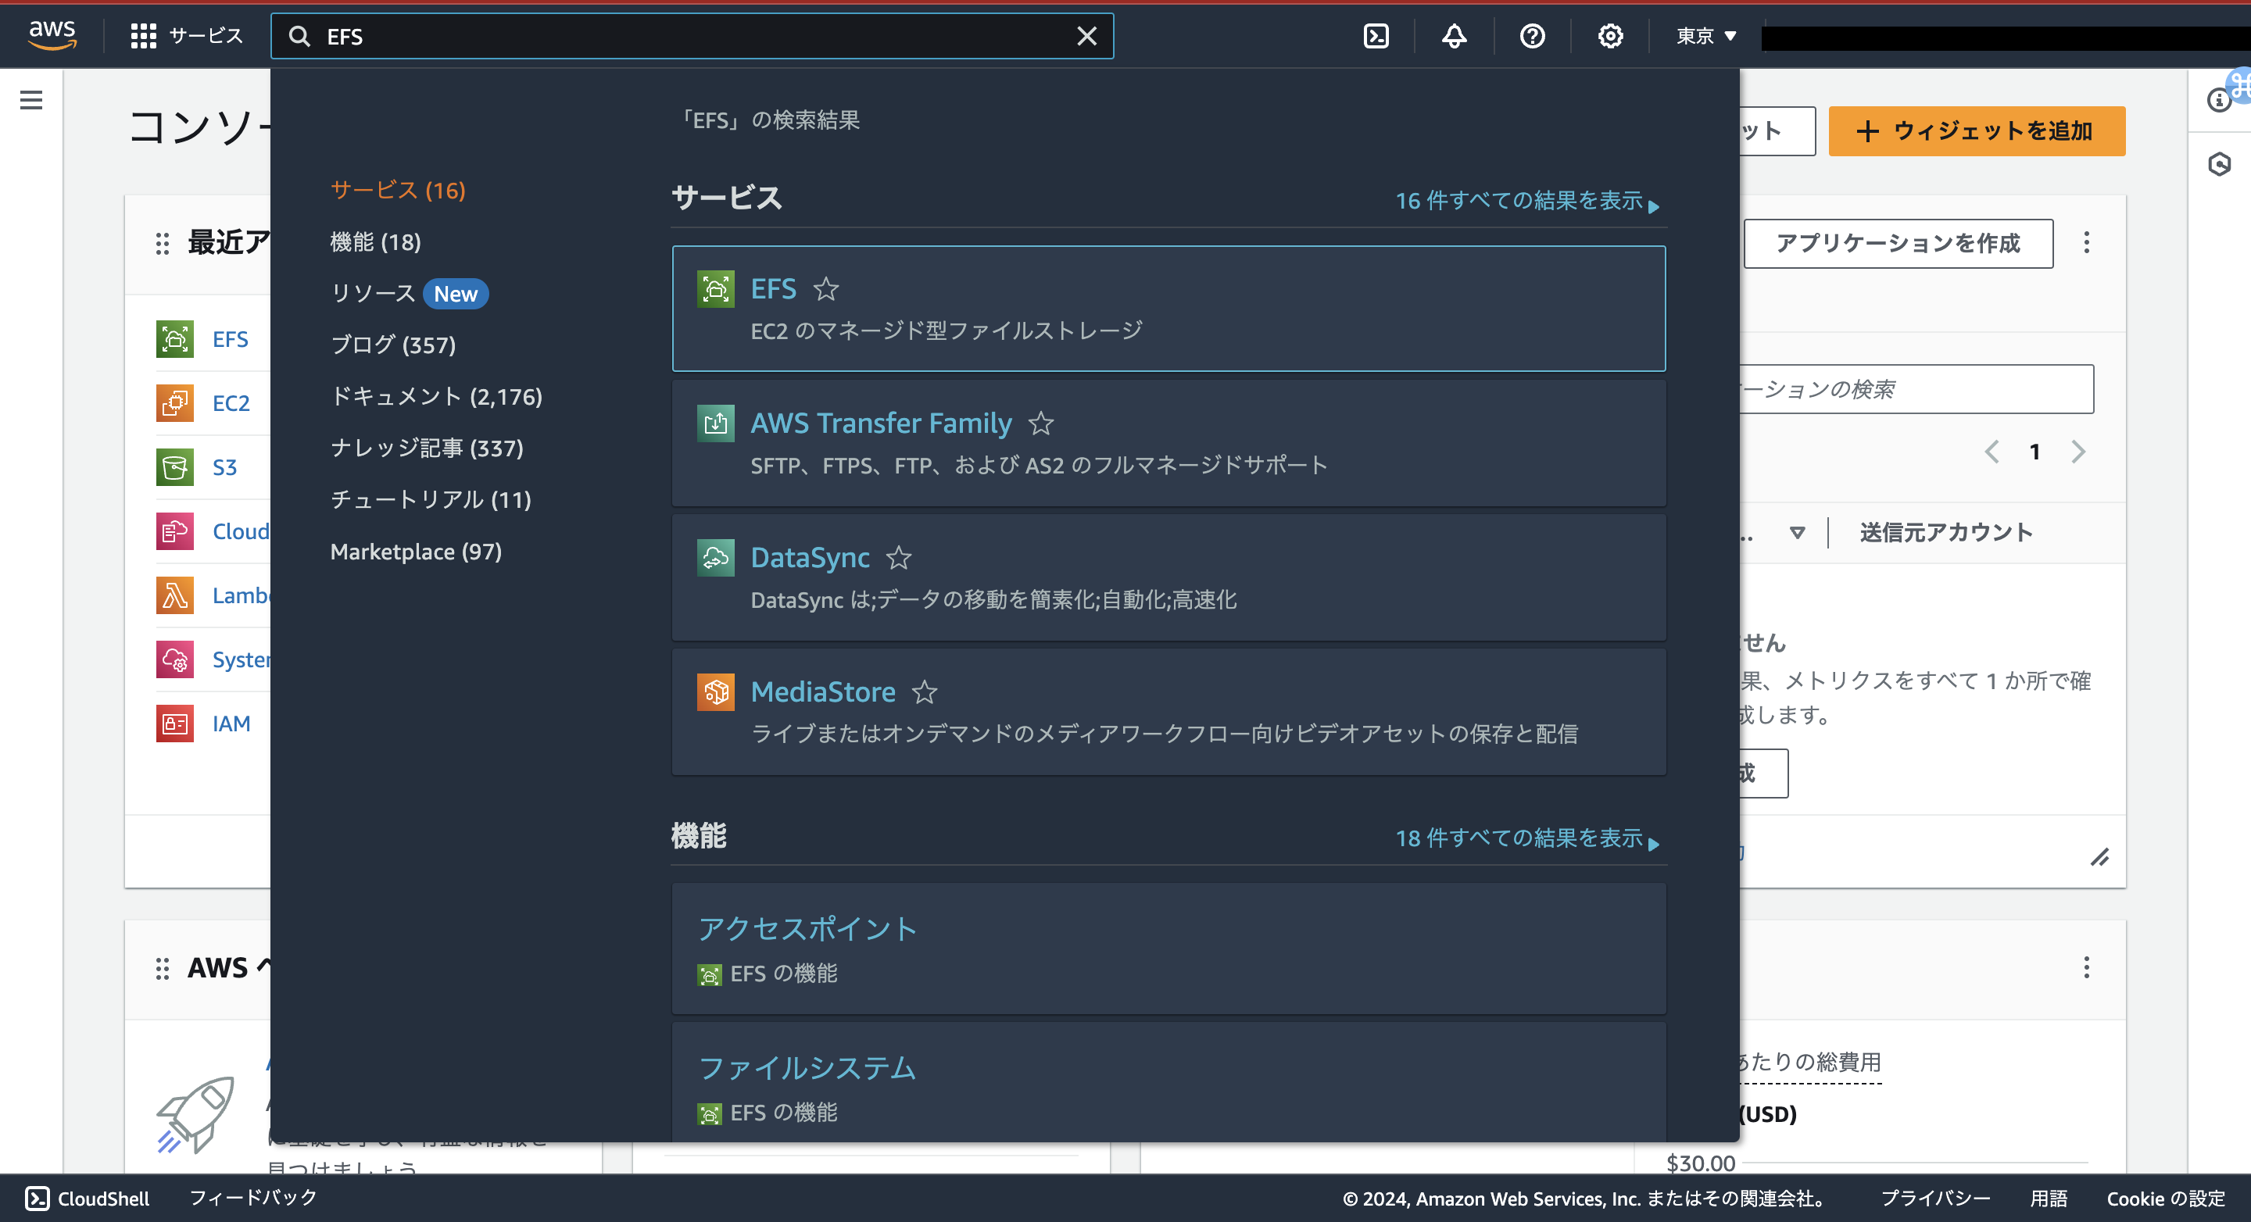Favorite AWS Transfer Family with the star
The width and height of the screenshot is (2251, 1222).
[1041, 423]
